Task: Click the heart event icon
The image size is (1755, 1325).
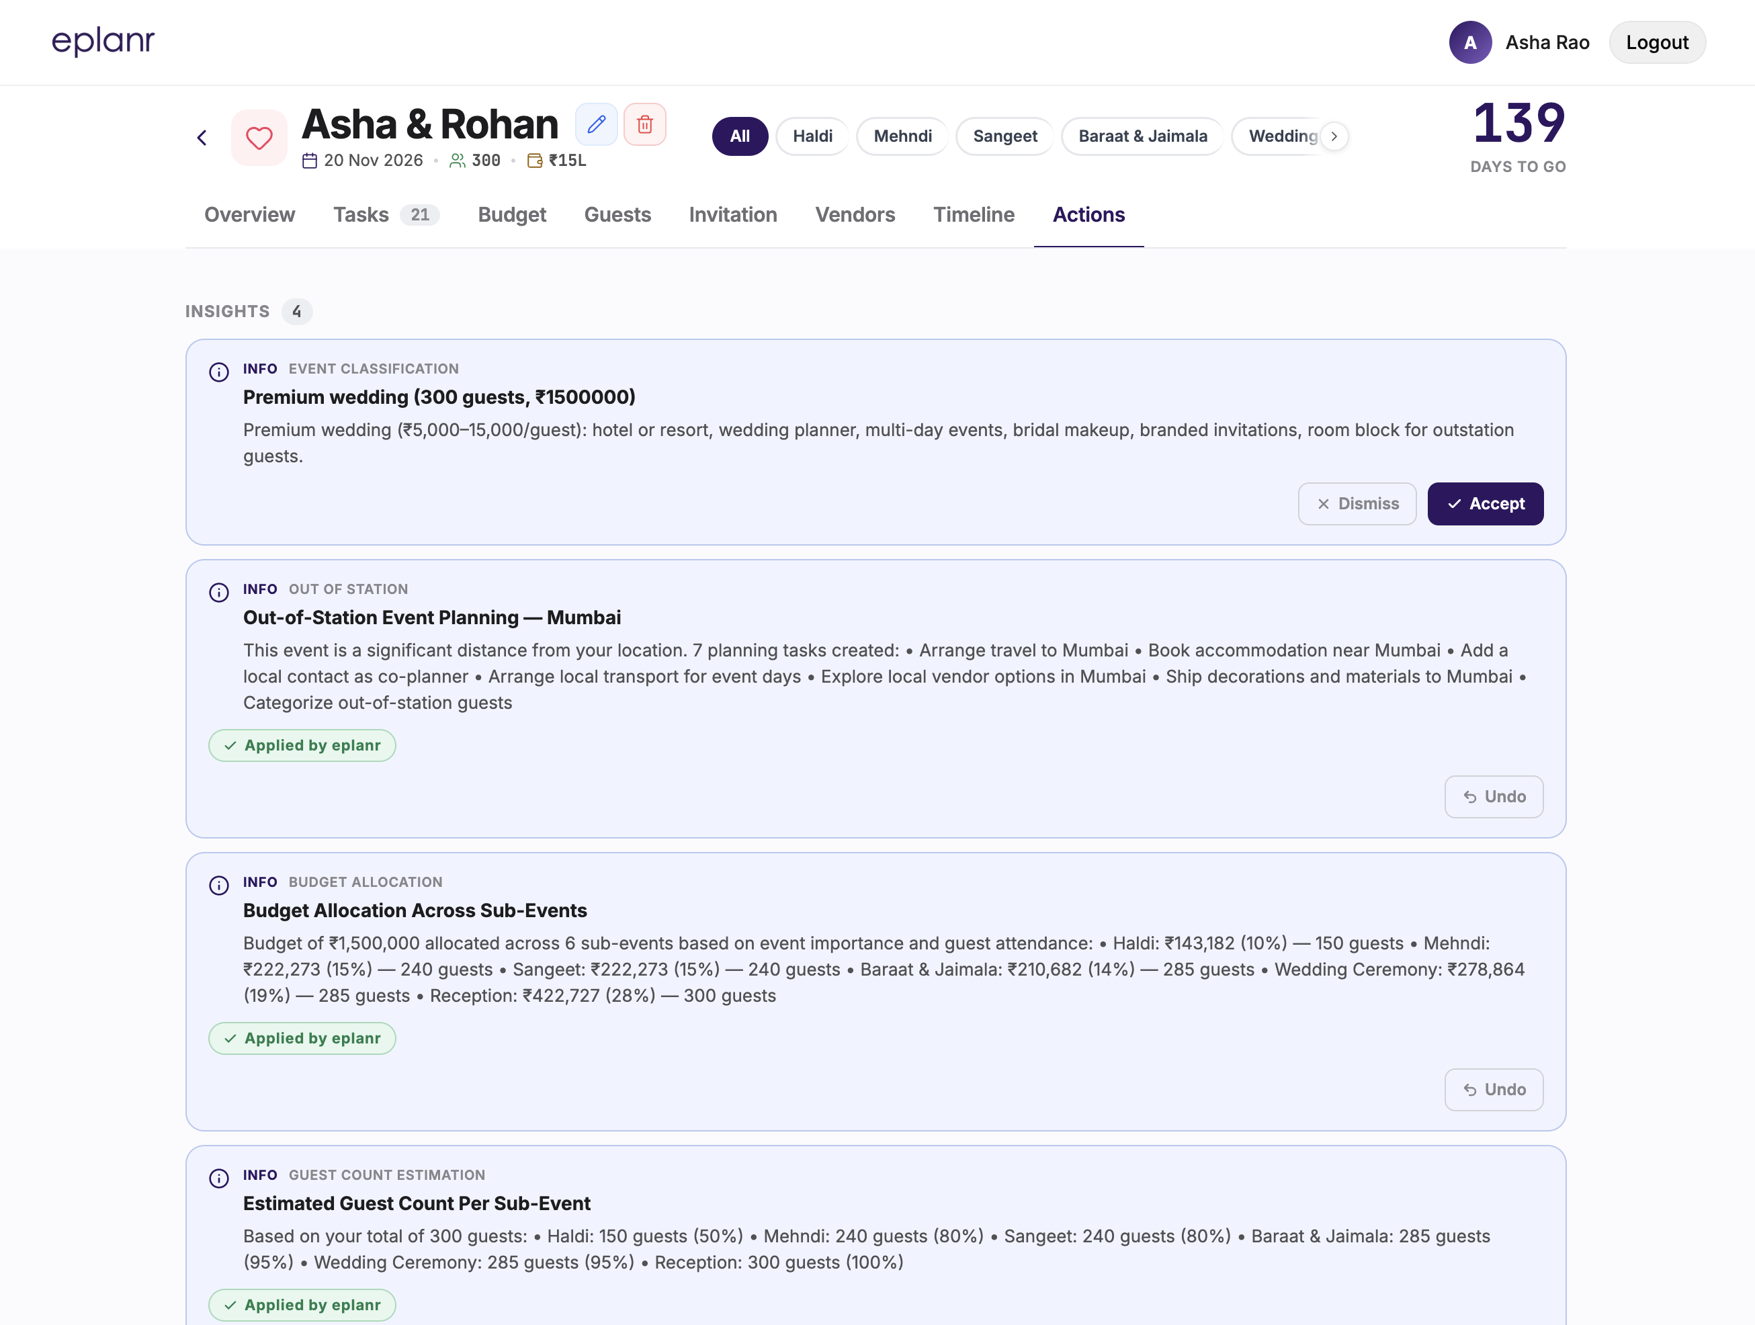Action: click(x=259, y=138)
